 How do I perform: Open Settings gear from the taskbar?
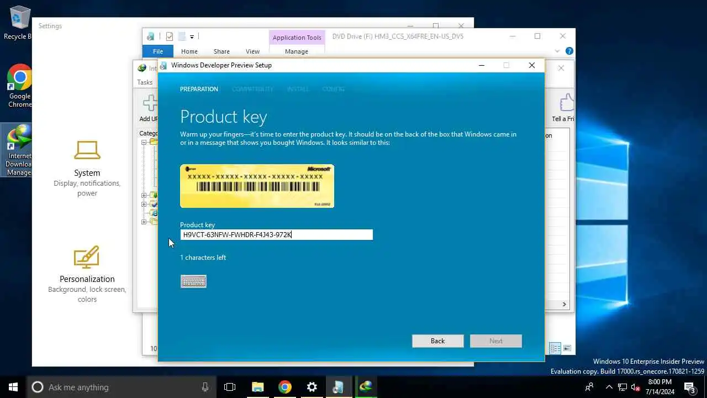point(312,387)
